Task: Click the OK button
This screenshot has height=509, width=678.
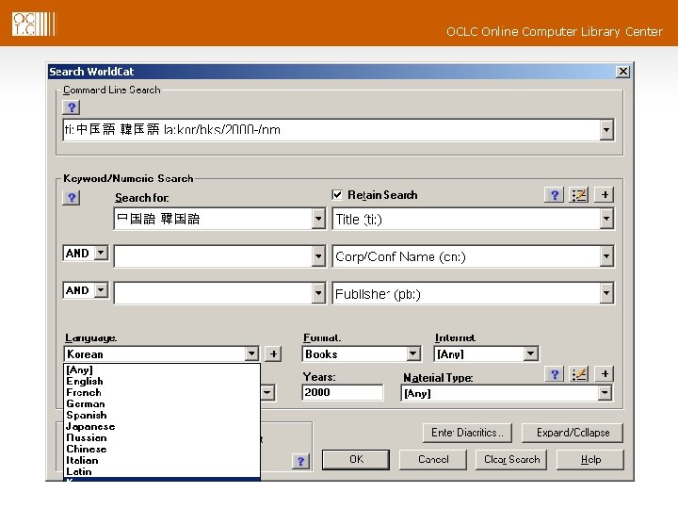Action: click(x=356, y=460)
